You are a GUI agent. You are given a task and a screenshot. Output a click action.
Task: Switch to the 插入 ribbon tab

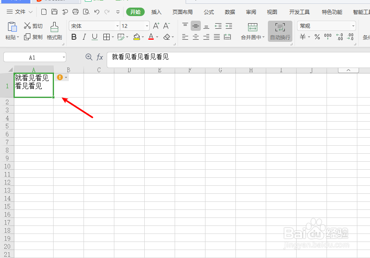coord(156,12)
